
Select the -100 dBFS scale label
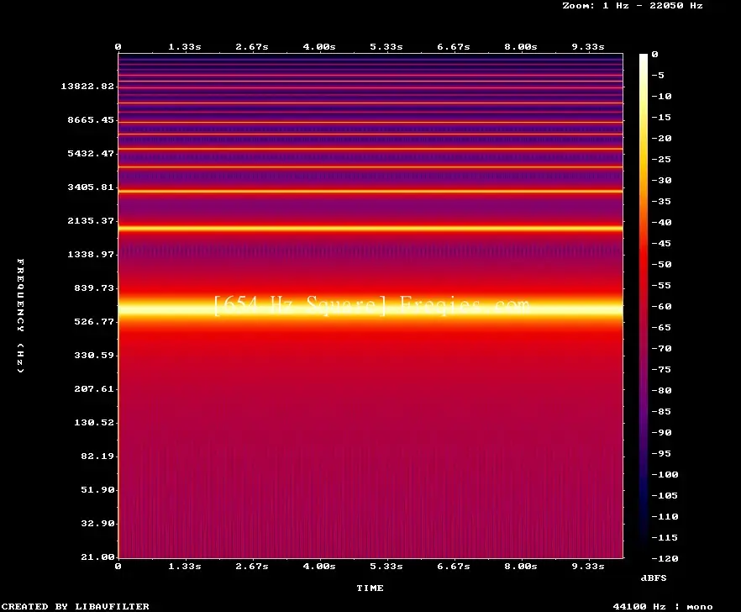pos(665,474)
